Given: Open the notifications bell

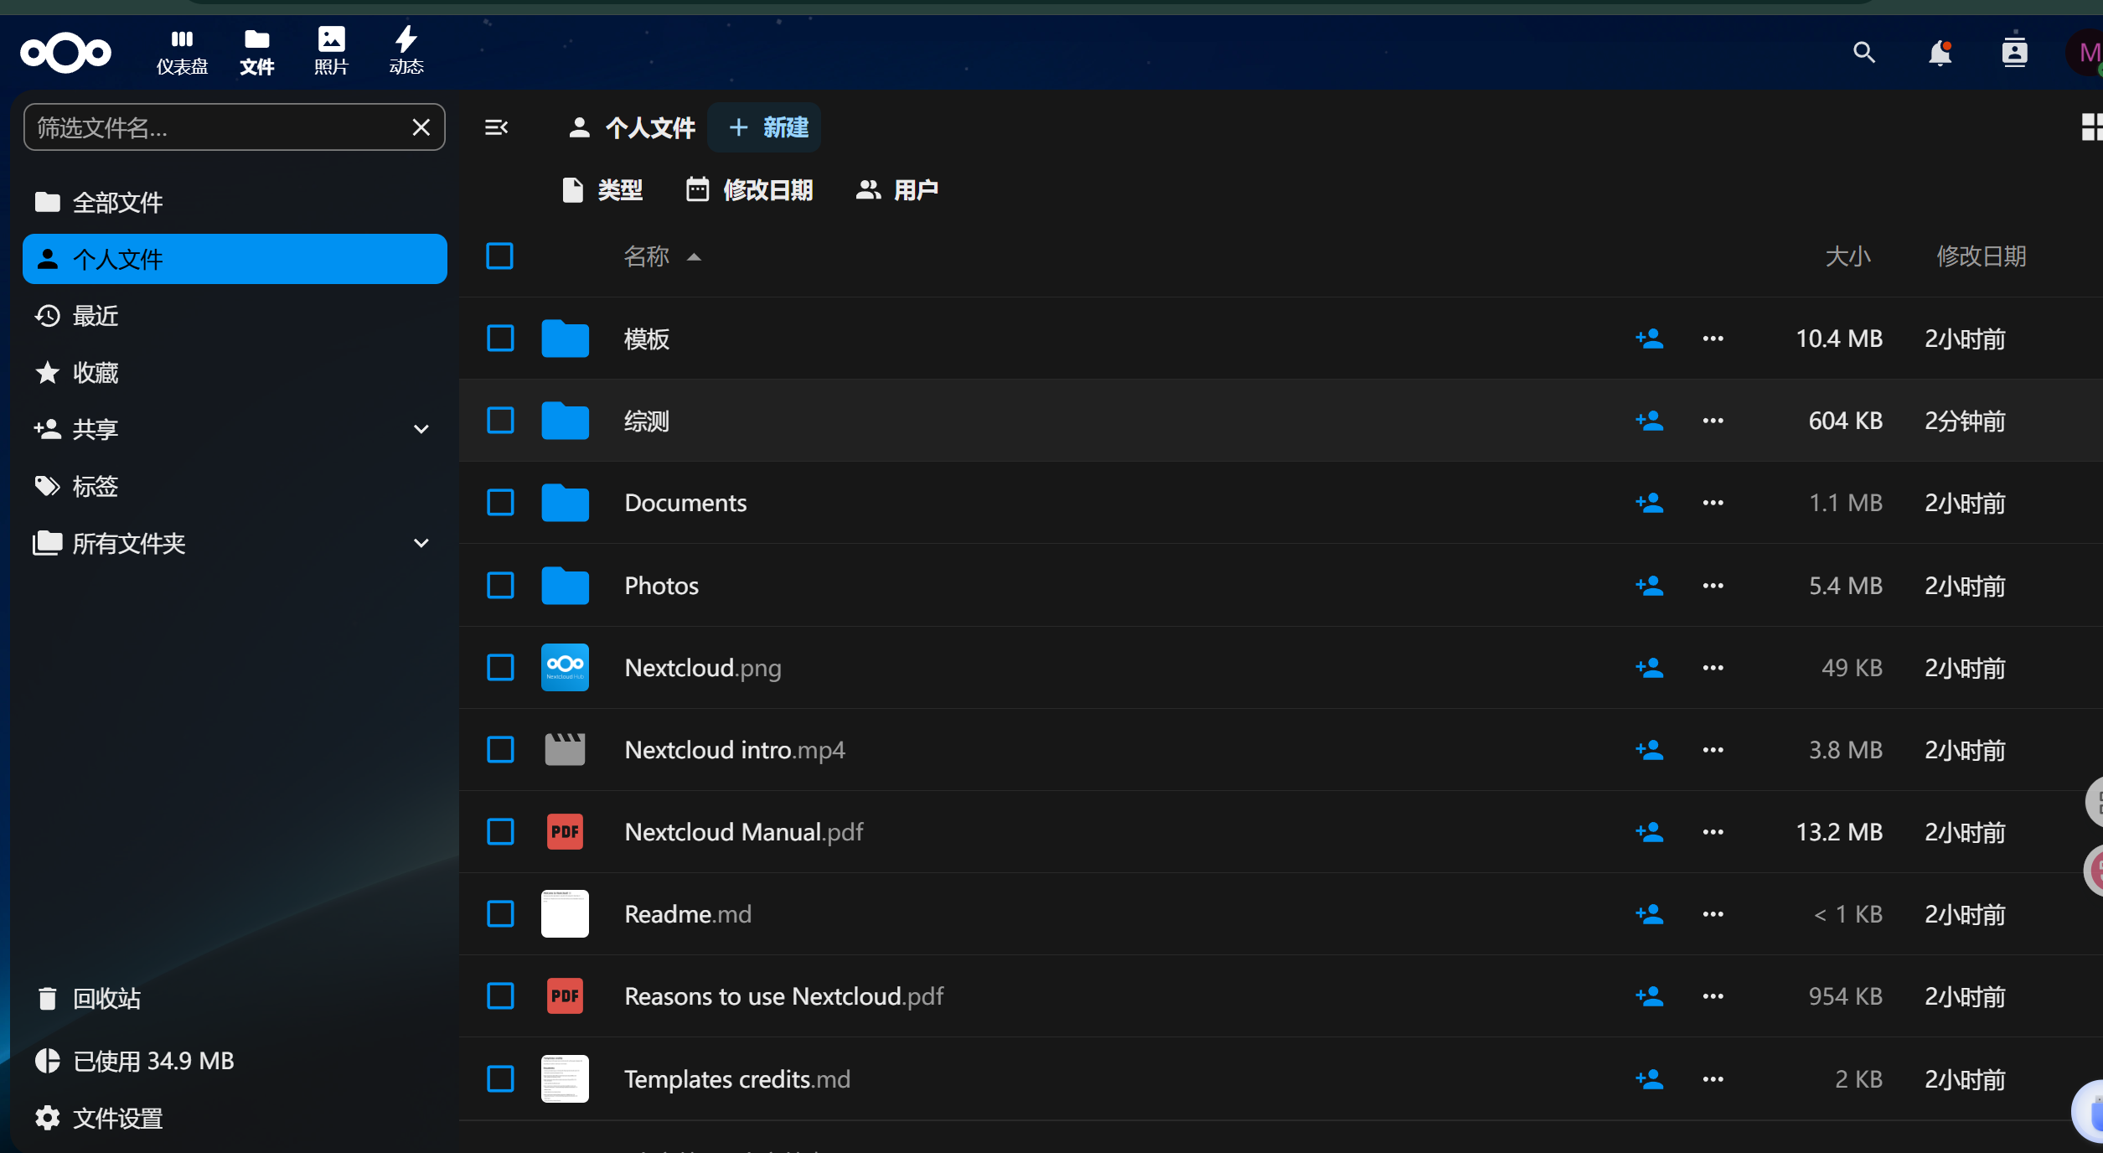Looking at the screenshot, I should [1940, 53].
